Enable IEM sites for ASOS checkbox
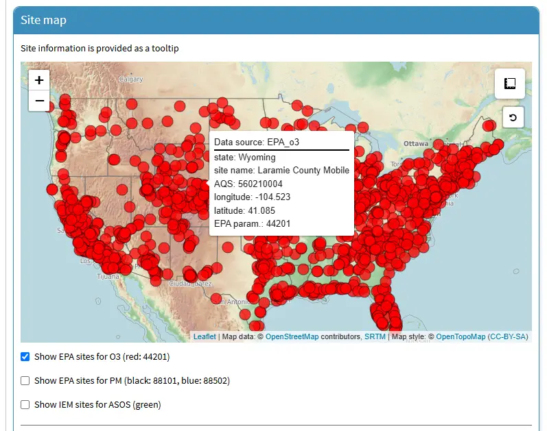Viewport: 547px width, 431px height. pyautogui.click(x=25, y=404)
